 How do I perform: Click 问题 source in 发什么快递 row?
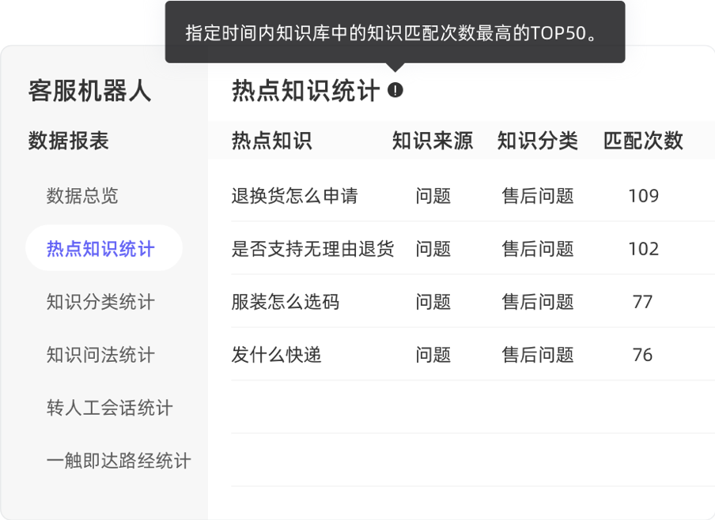433,355
